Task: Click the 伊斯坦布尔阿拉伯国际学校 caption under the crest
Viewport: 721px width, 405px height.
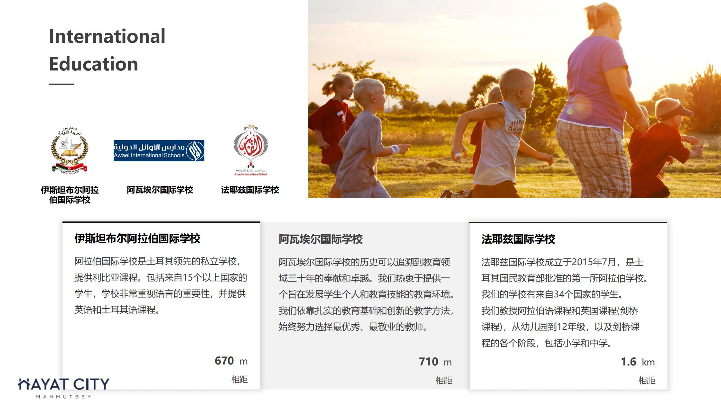Action: click(70, 195)
